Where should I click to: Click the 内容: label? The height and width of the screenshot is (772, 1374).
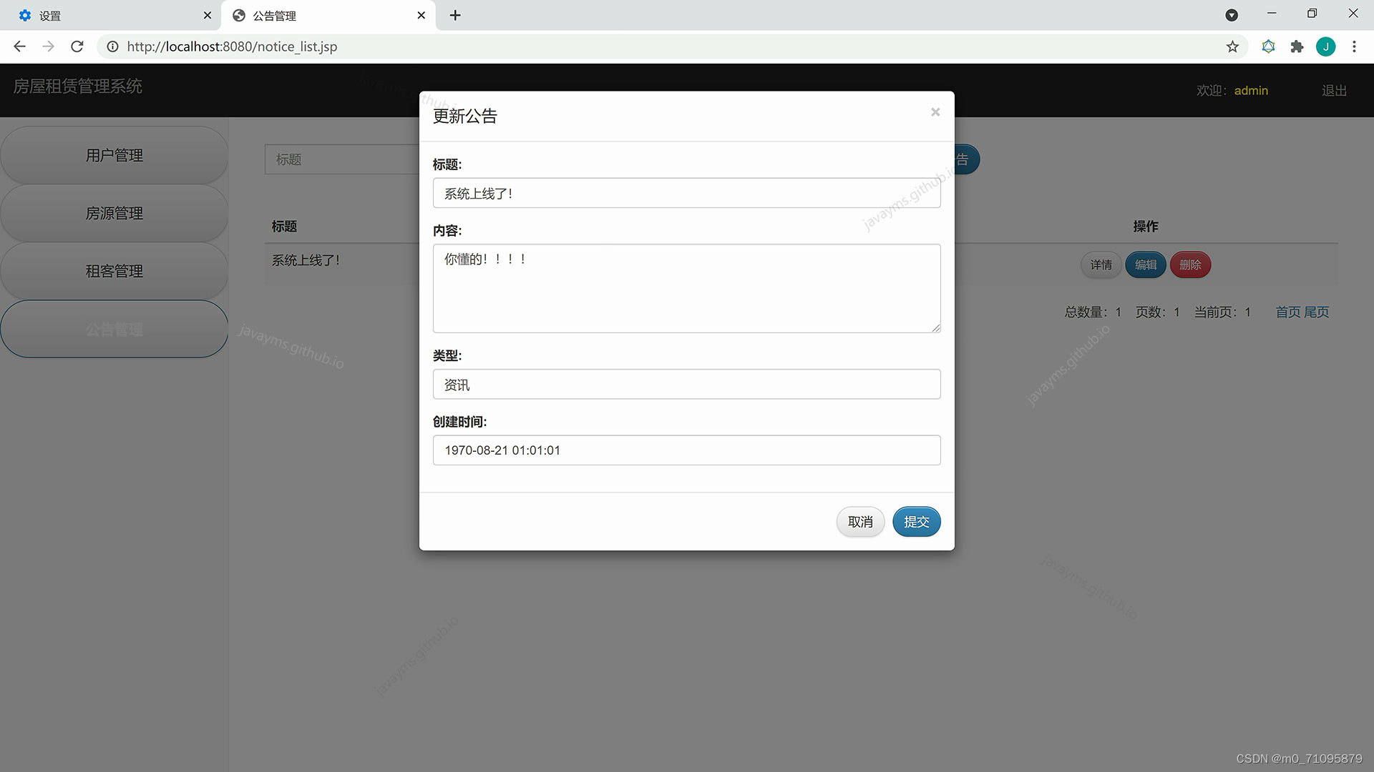[x=447, y=231]
